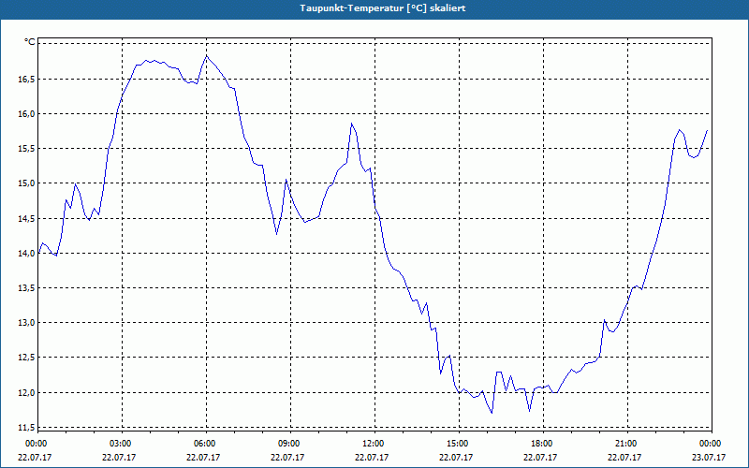
Task: Click the chart title 'Taupunkt-Temperatur [°C] skaliert'
Action: click(383, 8)
